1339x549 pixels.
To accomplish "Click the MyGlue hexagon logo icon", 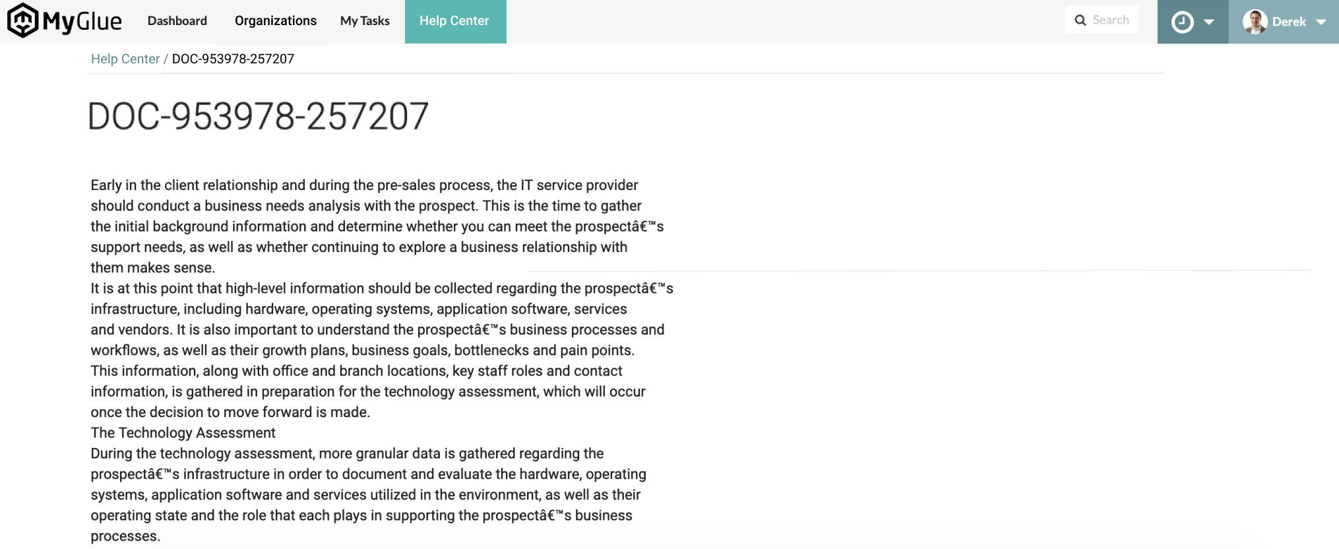I will 22,20.
